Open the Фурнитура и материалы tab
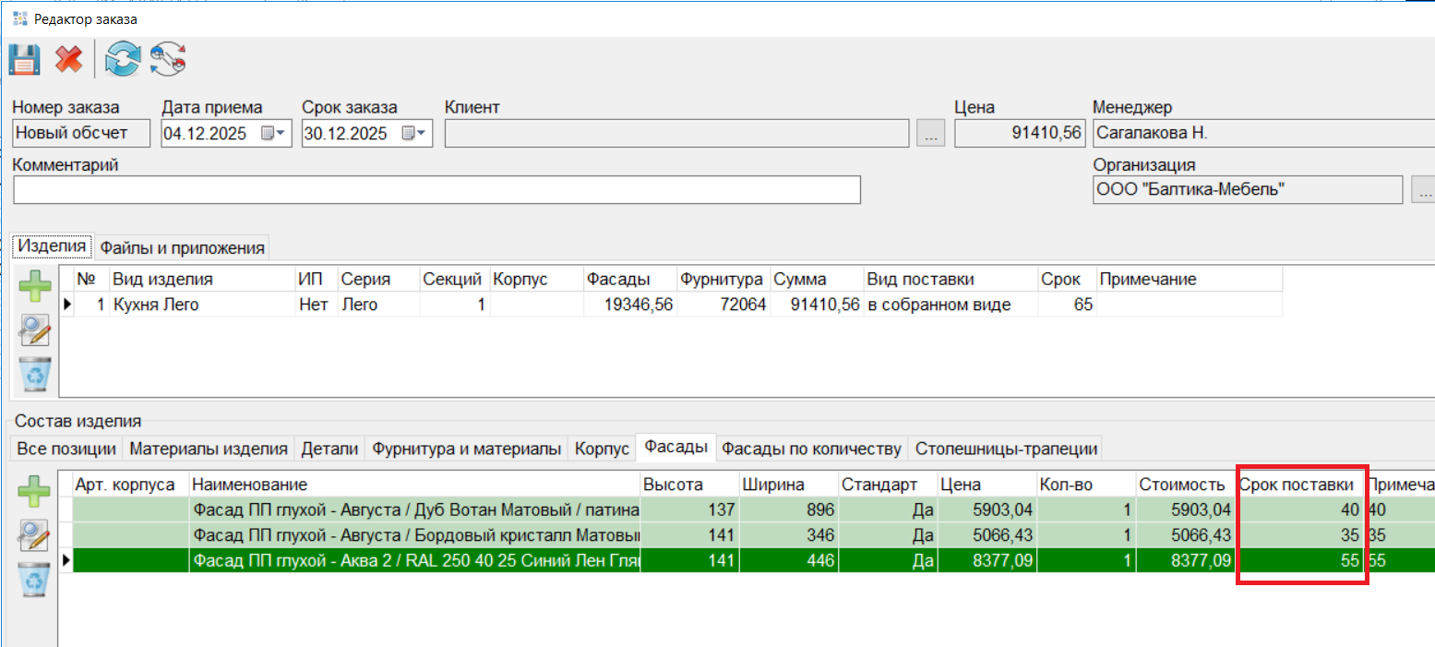 click(x=466, y=449)
